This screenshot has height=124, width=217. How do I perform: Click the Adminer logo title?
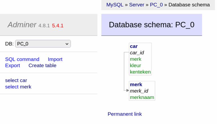point(22,25)
